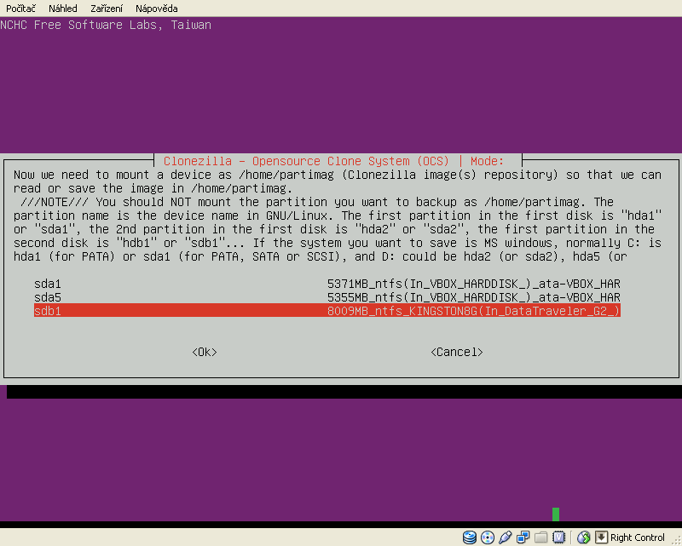
Task: Click the virtualization chip status icon
Action: pos(559,537)
